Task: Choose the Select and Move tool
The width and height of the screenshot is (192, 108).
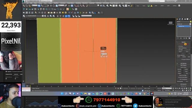Action: tap(51, 6)
